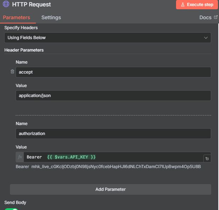219x210 pixels.
Task: Click the HTTP Request node title
Action: [32, 5]
